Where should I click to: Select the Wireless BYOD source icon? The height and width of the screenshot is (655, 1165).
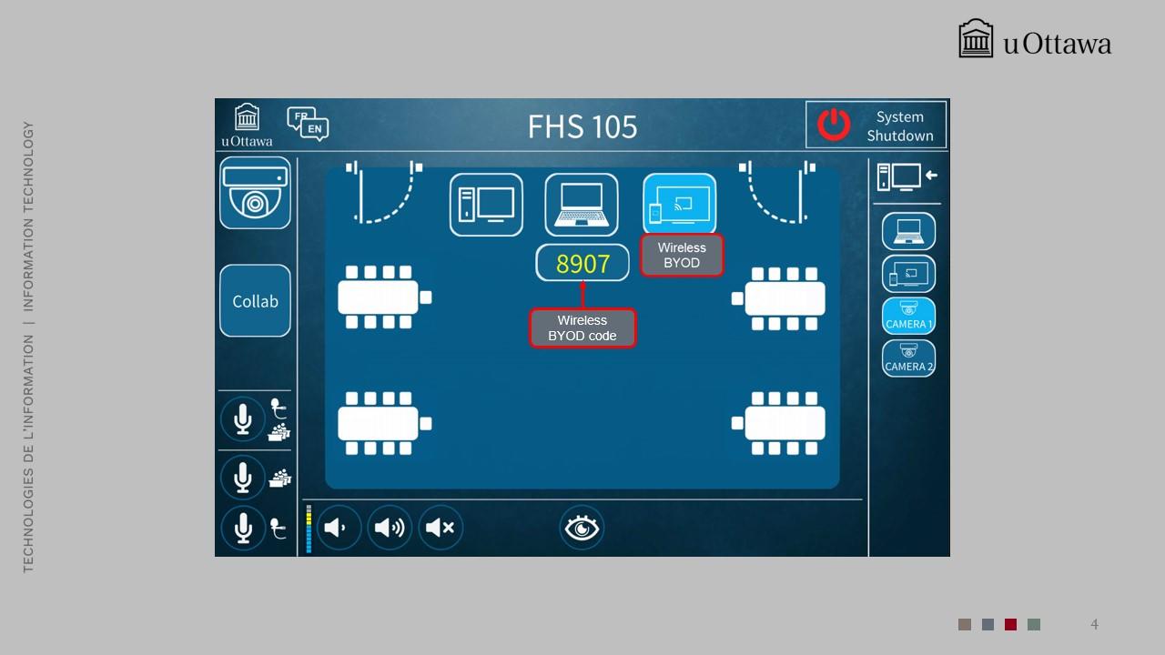679,205
